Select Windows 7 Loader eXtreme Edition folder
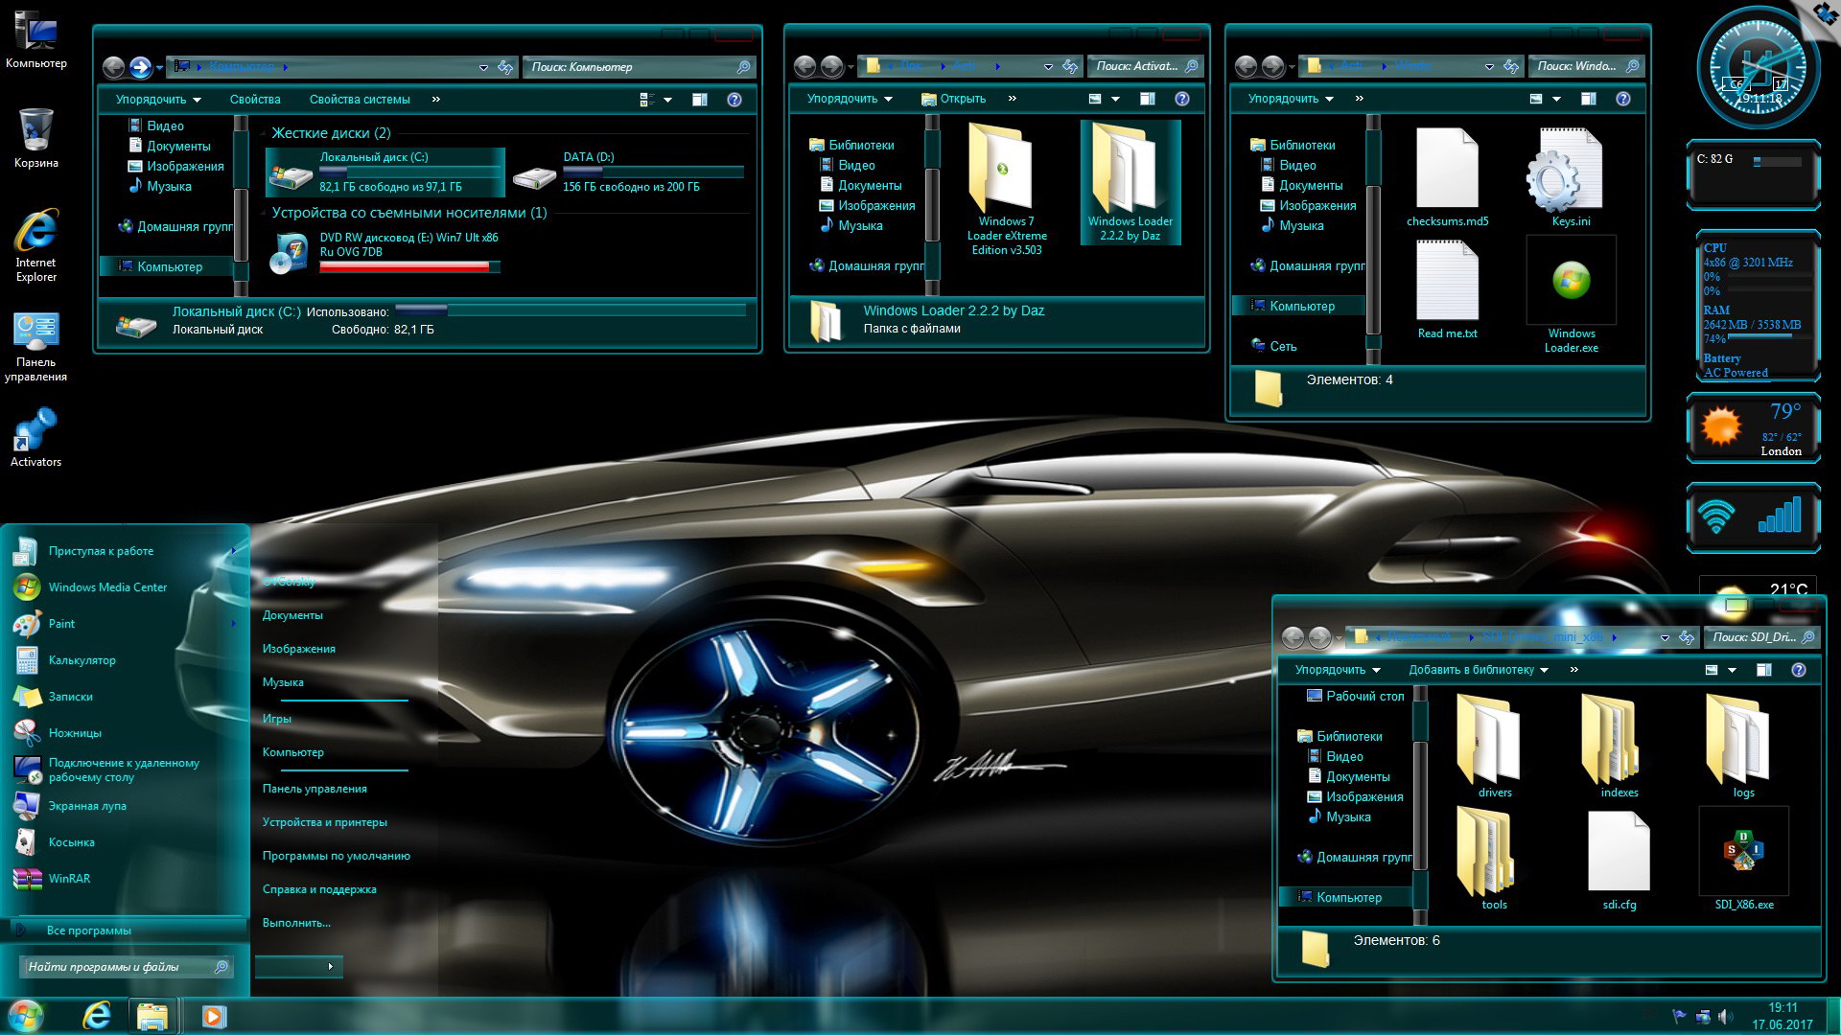This screenshot has height=1035, width=1841. (1006, 190)
